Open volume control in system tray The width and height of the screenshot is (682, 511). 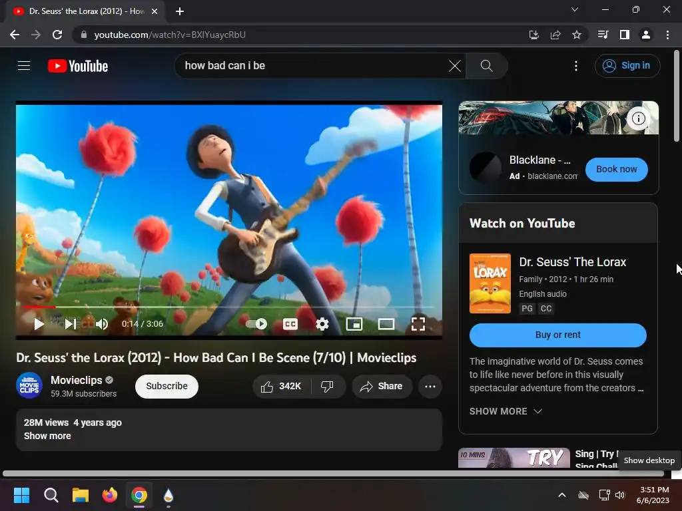pos(620,495)
